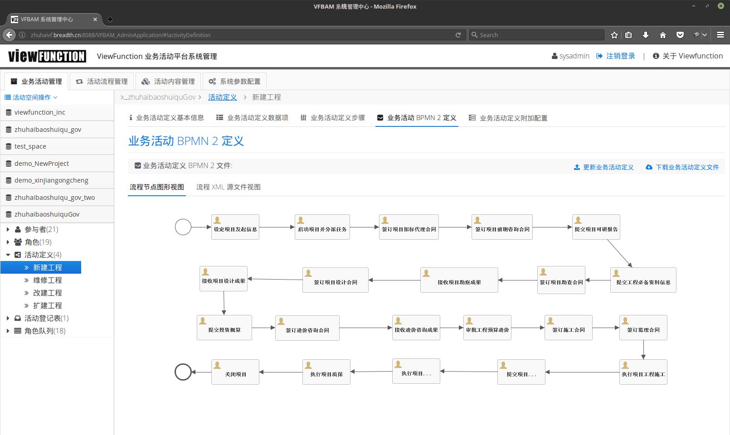Viewport: 730px width, 435px height.
Task: Select test_space activity space
Action: coord(57,146)
